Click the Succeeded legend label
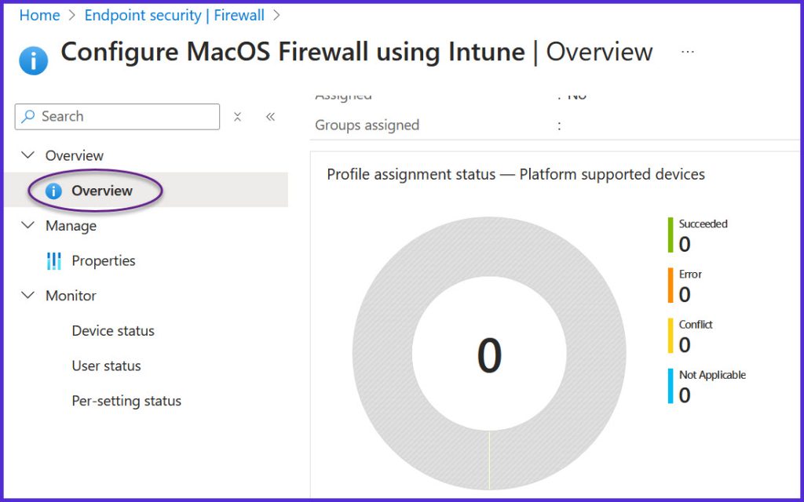The width and height of the screenshot is (804, 502). 703,224
